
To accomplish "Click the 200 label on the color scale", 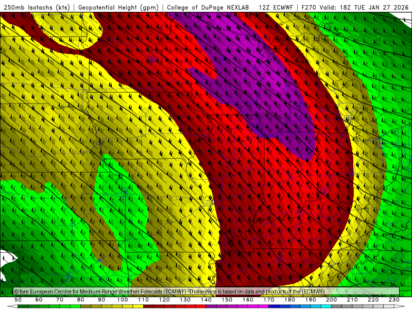I will click(x=331, y=300).
